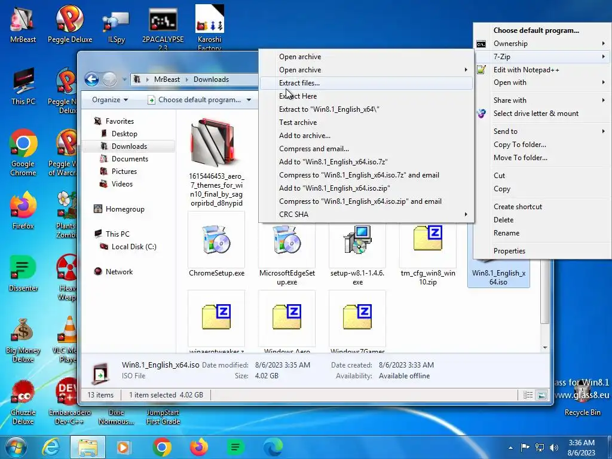Launch Chuzzle Deluxe desktop icon
This screenshot has width=612, height=459.
[23, 402]
